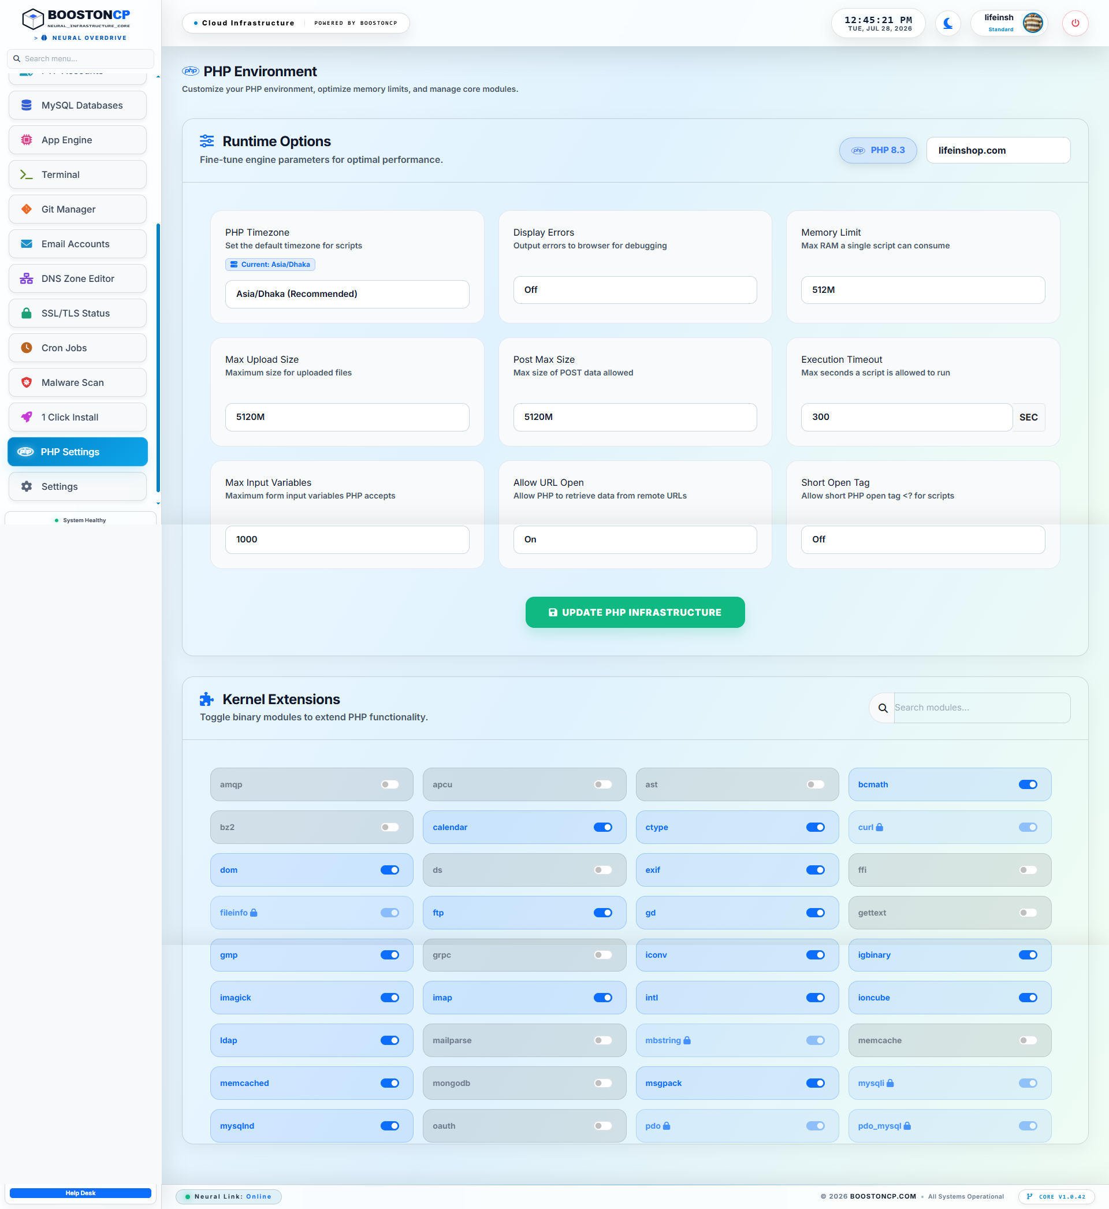Open the Display Errors dropdown
The image size is (1109, 1209).
(x=635, y=290)
